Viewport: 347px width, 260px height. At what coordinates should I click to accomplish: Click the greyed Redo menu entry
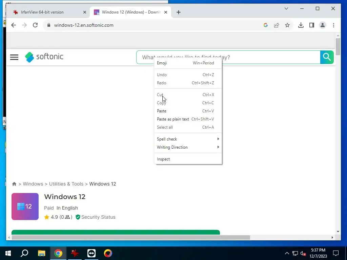[188, 83]
